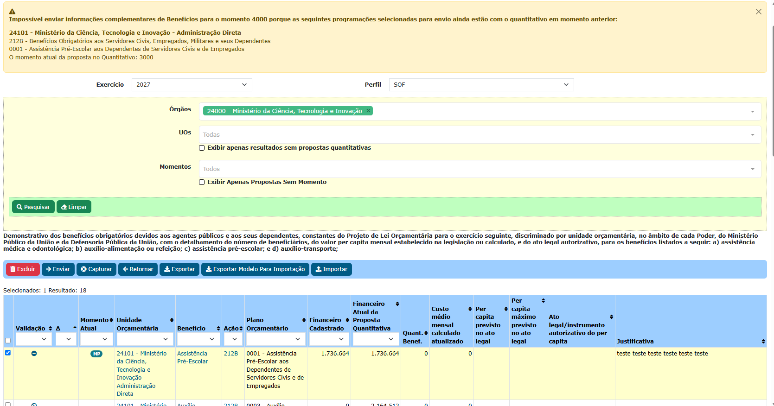The image size is (774, 406).
Task: Enable Exibir apenas resultados sem propostas quantitativas
Action: click(x=202, y=148)
